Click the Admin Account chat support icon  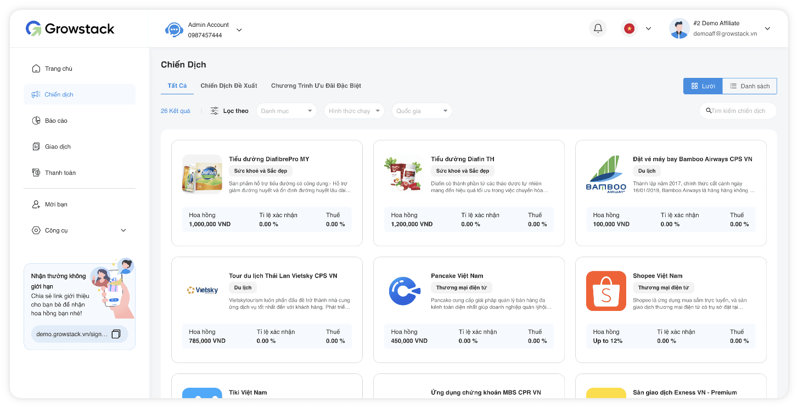(174, 30)
